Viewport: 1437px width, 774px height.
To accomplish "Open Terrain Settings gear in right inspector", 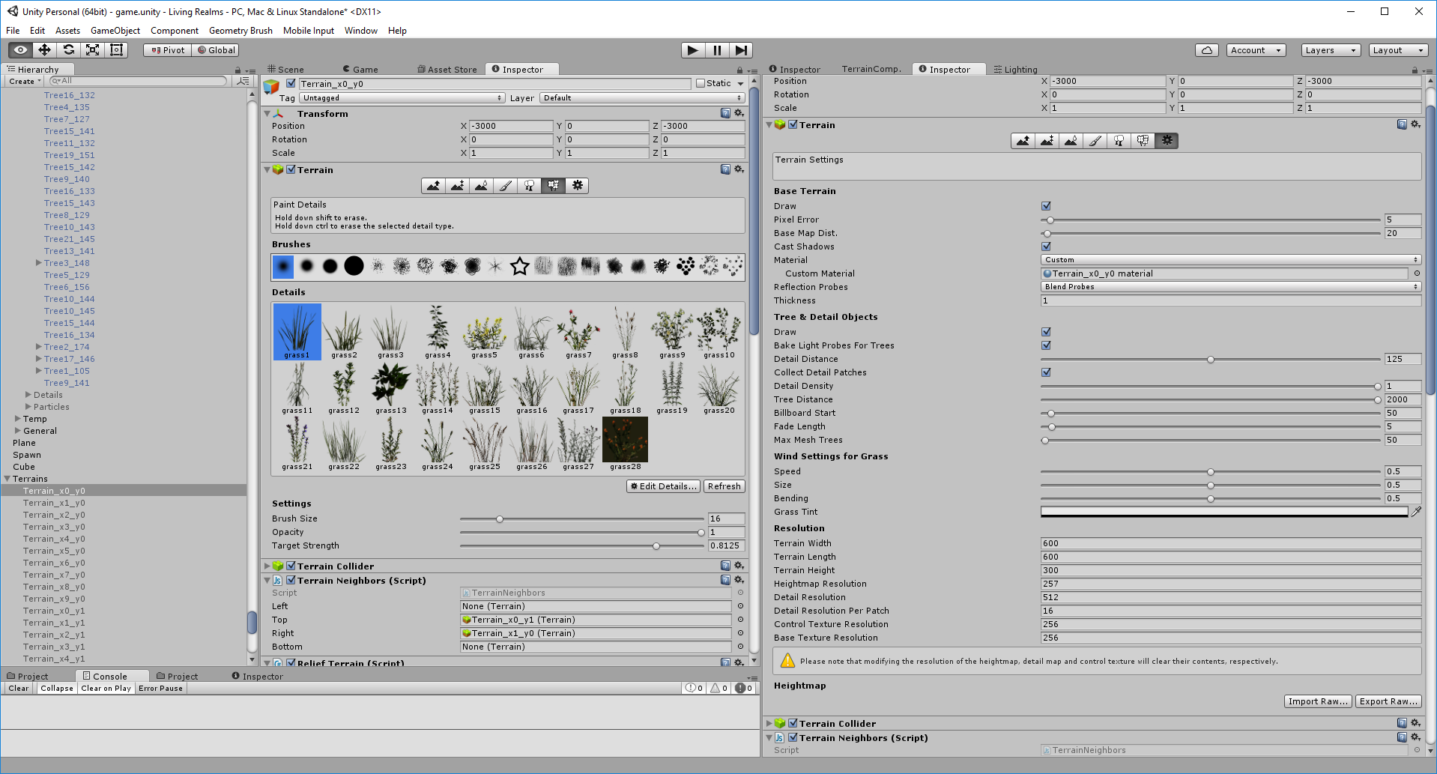I will click(1167, 141).
